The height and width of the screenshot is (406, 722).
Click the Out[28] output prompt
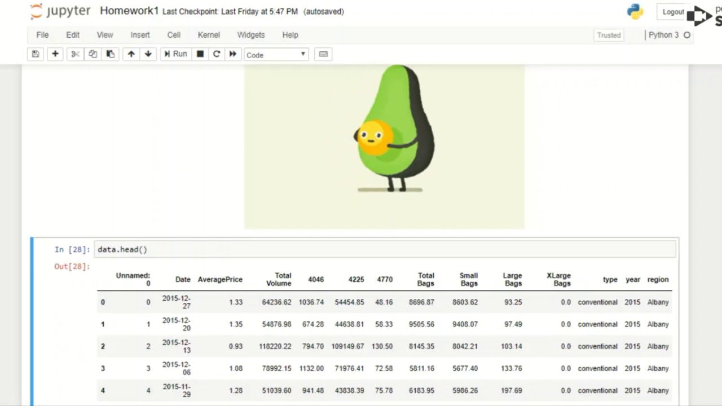point(72,266)
